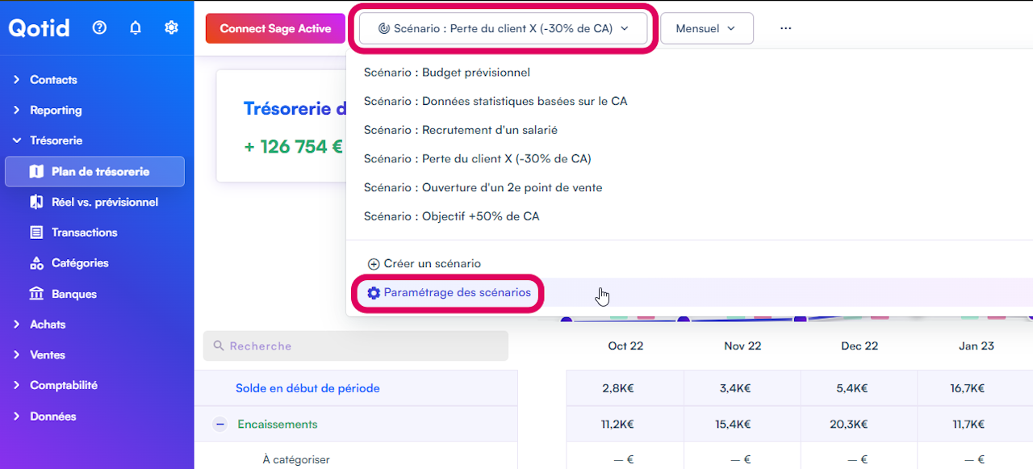Open the help question mark icon
The height and width of the screenshot is (469, 1033).
coord(99,27)
